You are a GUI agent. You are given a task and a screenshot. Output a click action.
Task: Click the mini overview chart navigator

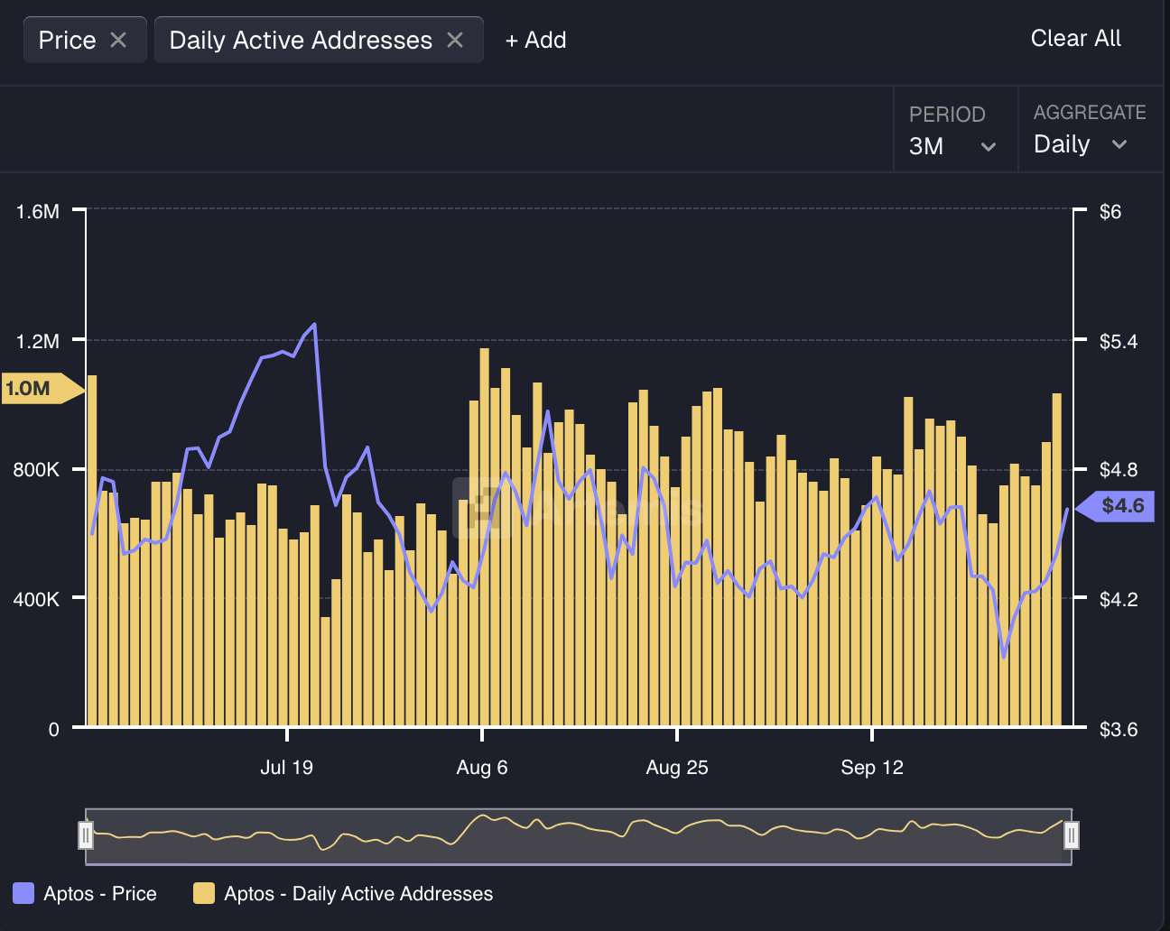click(x=578, y=835)
